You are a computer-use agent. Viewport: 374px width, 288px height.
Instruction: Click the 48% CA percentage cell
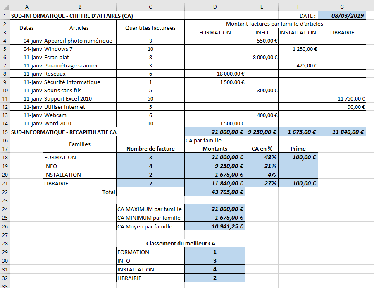pos(262,157)
